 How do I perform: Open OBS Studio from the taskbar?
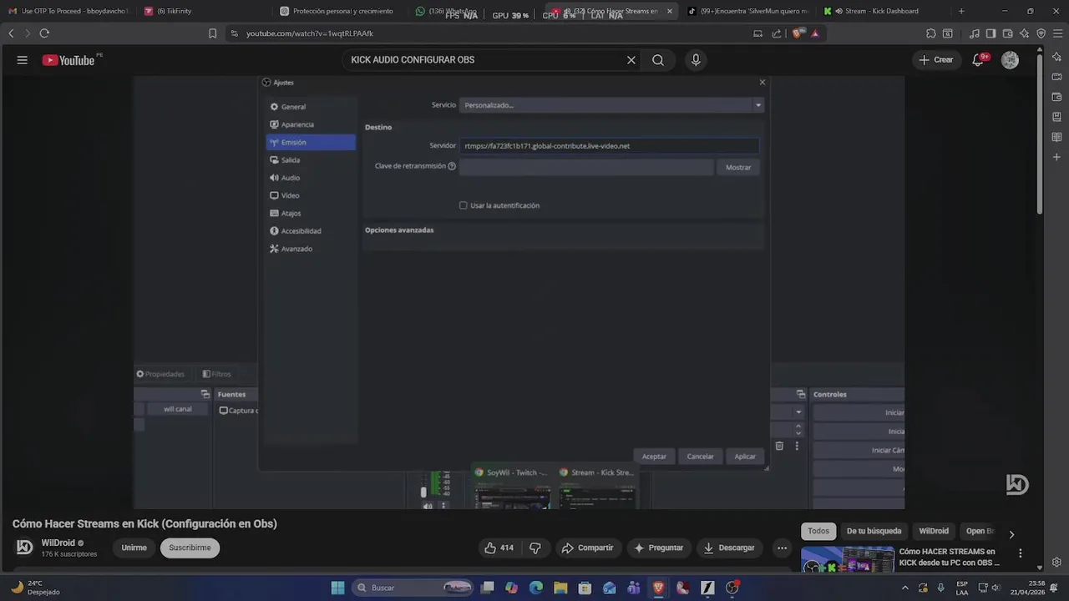click(732, 588)
